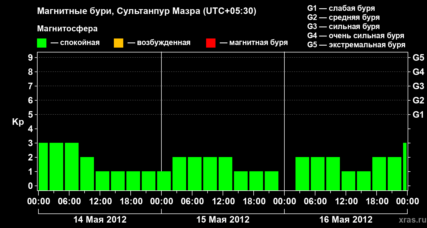The height and width of the screenshot is (228, 427).
Task: Click the first Kp 2 bar on 16 Мая
Action: point(302,174)
